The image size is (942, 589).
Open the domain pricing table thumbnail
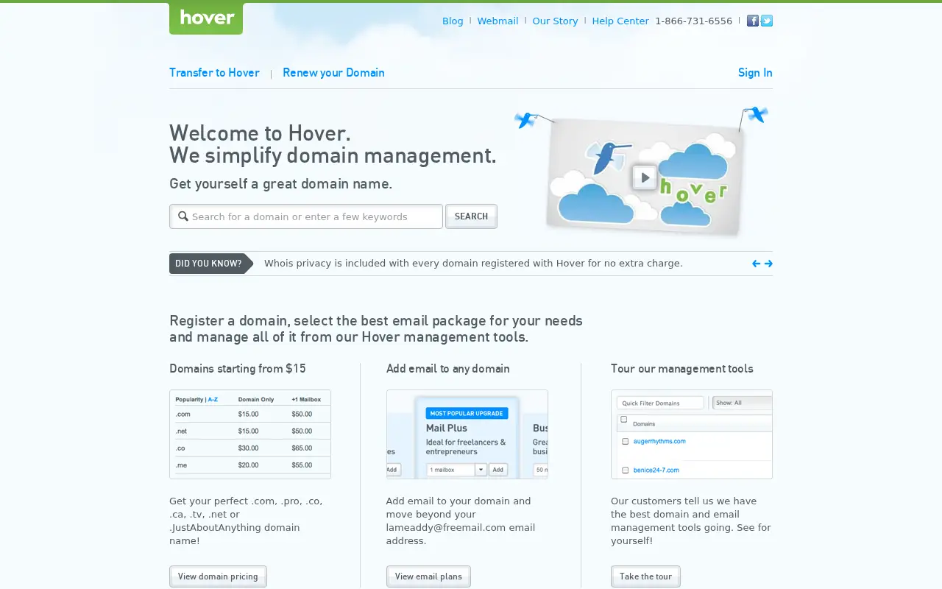(x=250, y=434)
